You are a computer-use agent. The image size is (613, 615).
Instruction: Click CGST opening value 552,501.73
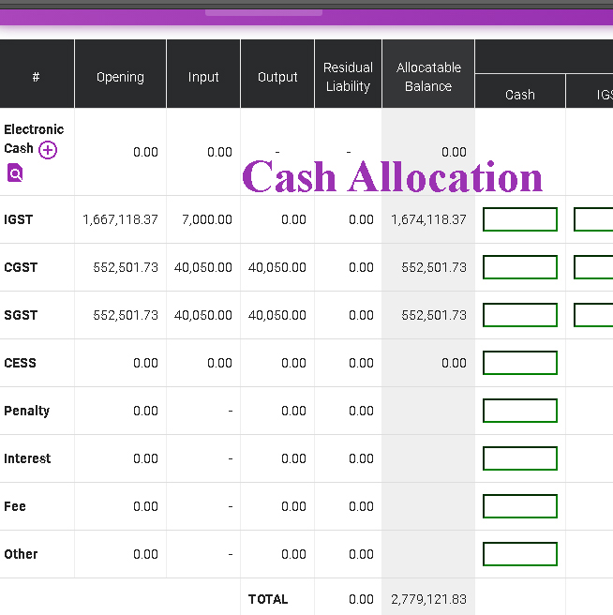[126, 267]
